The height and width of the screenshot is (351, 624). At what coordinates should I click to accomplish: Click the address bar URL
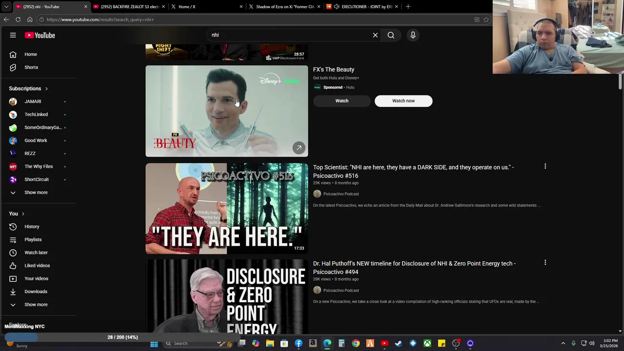click(100, 19)
